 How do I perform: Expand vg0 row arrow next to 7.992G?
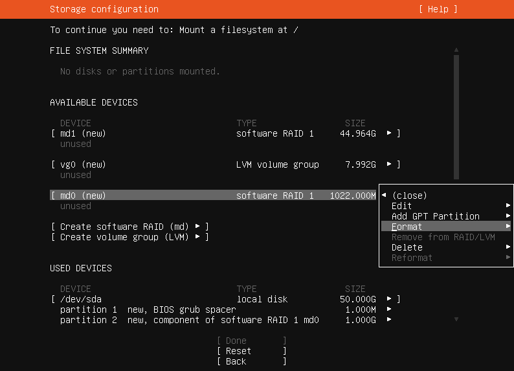click(389, 164)
